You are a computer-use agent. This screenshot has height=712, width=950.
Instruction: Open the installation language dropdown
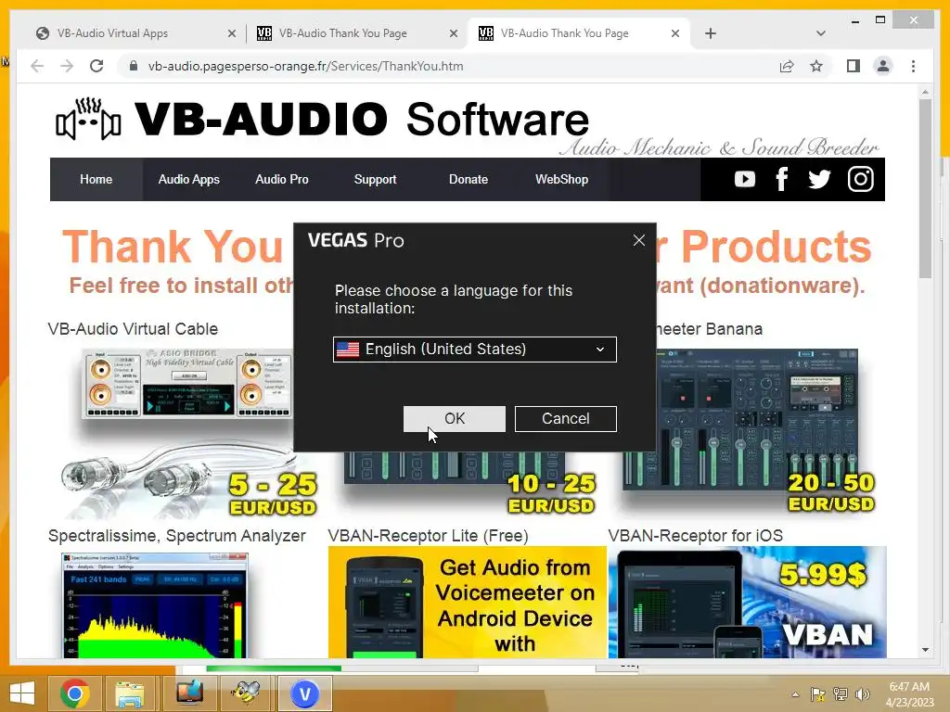[474, 350]
